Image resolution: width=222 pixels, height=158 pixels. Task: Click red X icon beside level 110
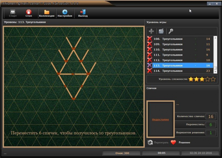149,50
